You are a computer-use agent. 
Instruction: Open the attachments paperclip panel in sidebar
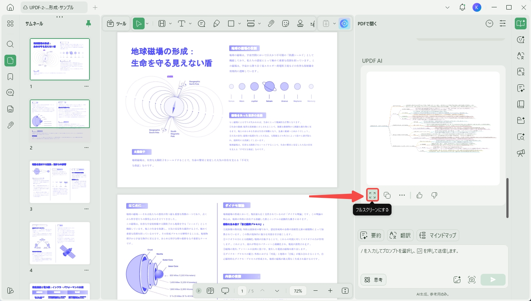point(10,125)
